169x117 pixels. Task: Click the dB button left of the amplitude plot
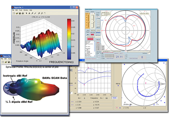click(70, 70)
